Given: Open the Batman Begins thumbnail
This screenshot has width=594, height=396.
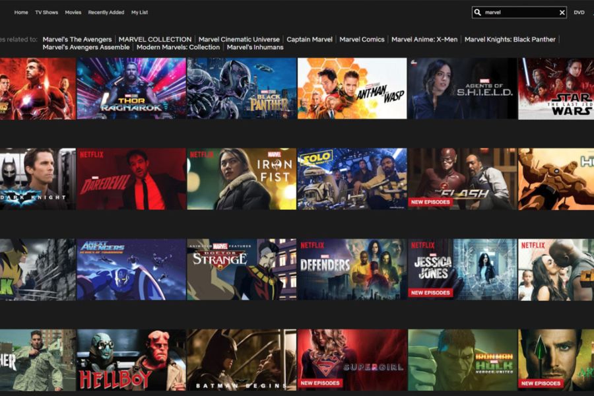Looking at the screenshot, I should point(242,360).
